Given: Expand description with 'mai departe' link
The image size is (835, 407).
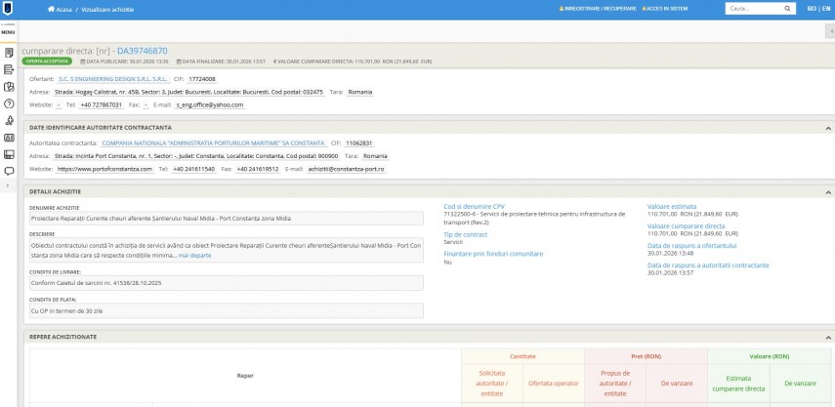Looking at the screenshot, I should pos(194,255).
